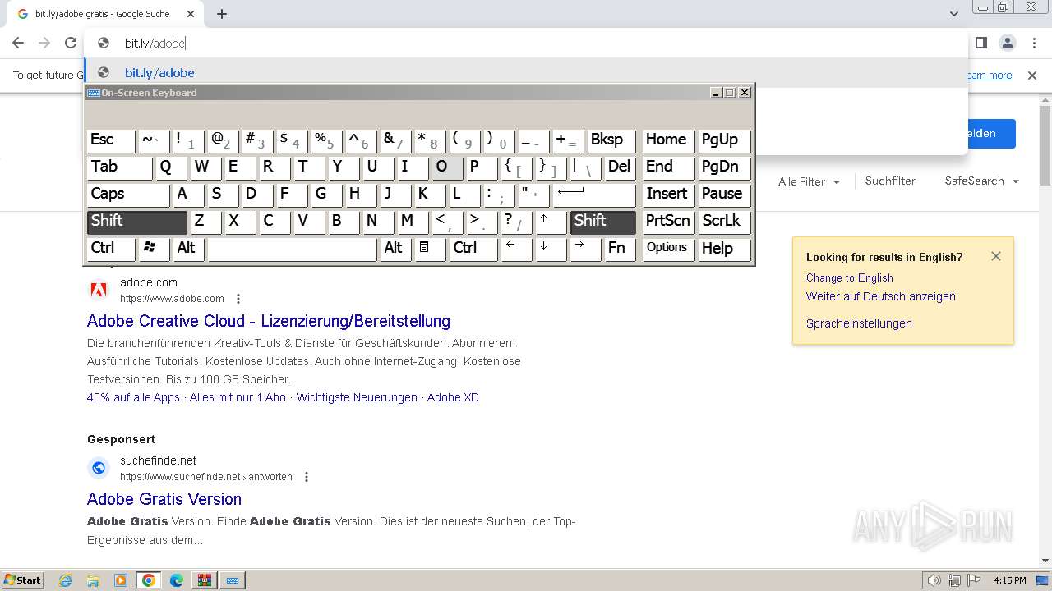Screen dimensions: 1052x591
Task: Close the 'Looking for results in English?' box
Action: point(996,256)
